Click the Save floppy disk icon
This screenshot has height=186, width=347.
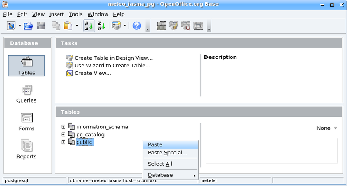(x=41, y=26)
